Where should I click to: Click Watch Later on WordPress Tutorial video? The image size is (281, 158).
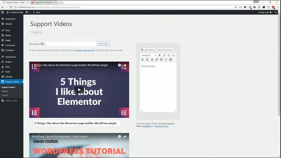[x=119, y=136]
